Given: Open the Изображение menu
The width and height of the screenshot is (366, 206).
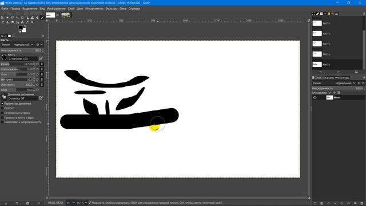Looking at the screenshot, I should 56,9.
